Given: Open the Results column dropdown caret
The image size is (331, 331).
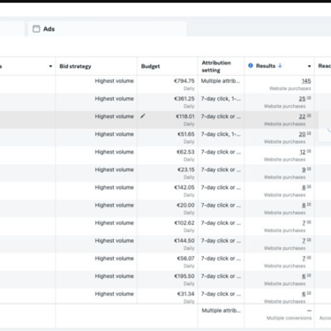Looking at the screenshot, I should point(309,66).
